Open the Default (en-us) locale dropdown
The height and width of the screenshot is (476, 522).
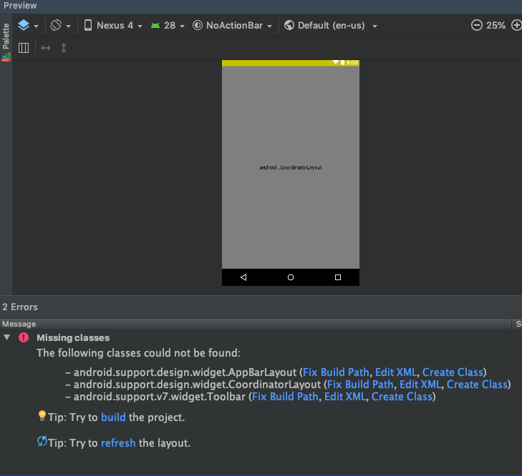(330, 25)
